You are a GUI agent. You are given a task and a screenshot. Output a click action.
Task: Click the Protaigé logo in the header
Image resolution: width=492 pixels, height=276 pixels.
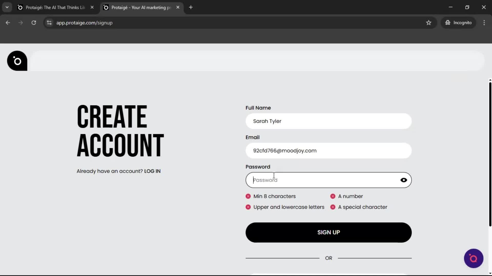(x=17, y=61)
